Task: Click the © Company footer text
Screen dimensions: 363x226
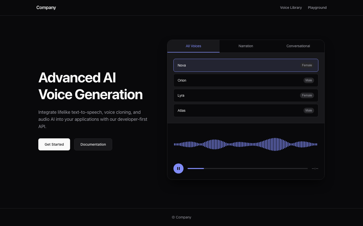Action: pos(181,217)
